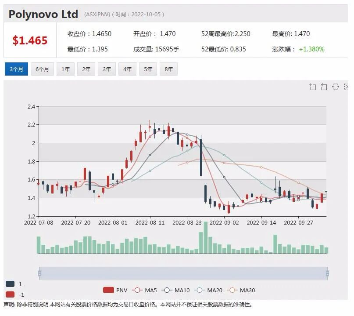This screenshot has height=316, width=354.
Task: Grab the right handle of zoom slider
Action: point(327,273)
